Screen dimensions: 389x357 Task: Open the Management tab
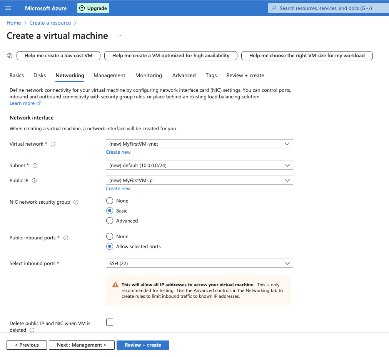[109, 75]
